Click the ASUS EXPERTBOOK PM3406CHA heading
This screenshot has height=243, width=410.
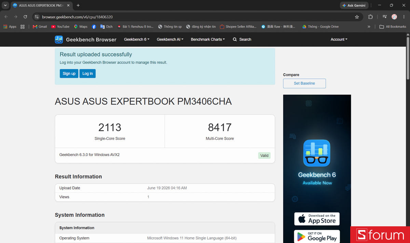143,102
